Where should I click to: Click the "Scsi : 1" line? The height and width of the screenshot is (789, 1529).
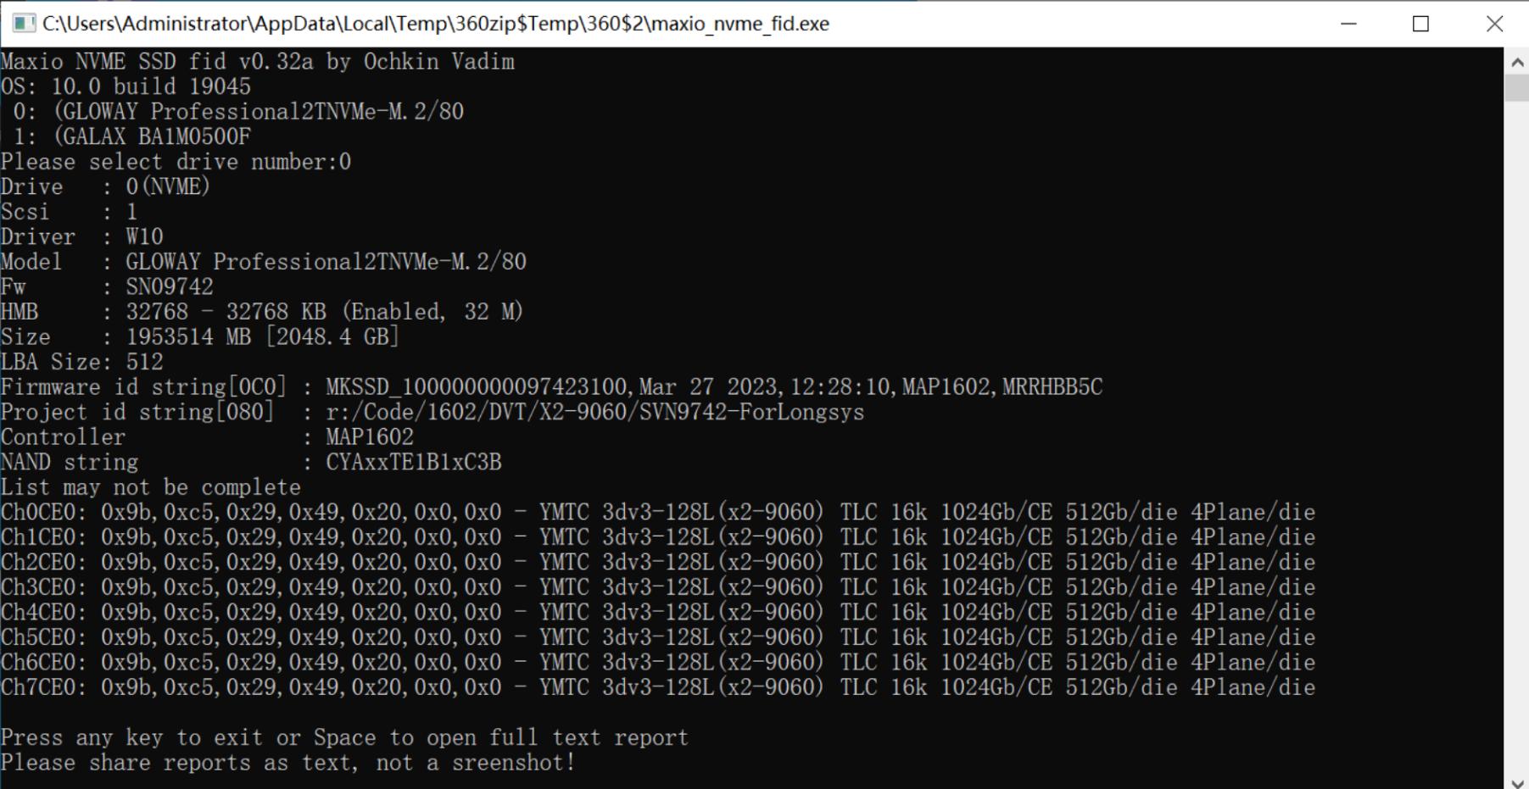coord(69,212)
